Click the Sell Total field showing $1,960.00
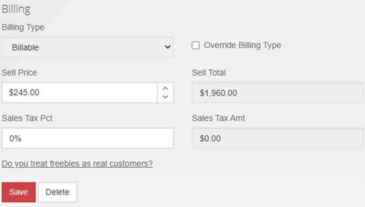Viewport: 365px width, 207px height. click(278, 93)
